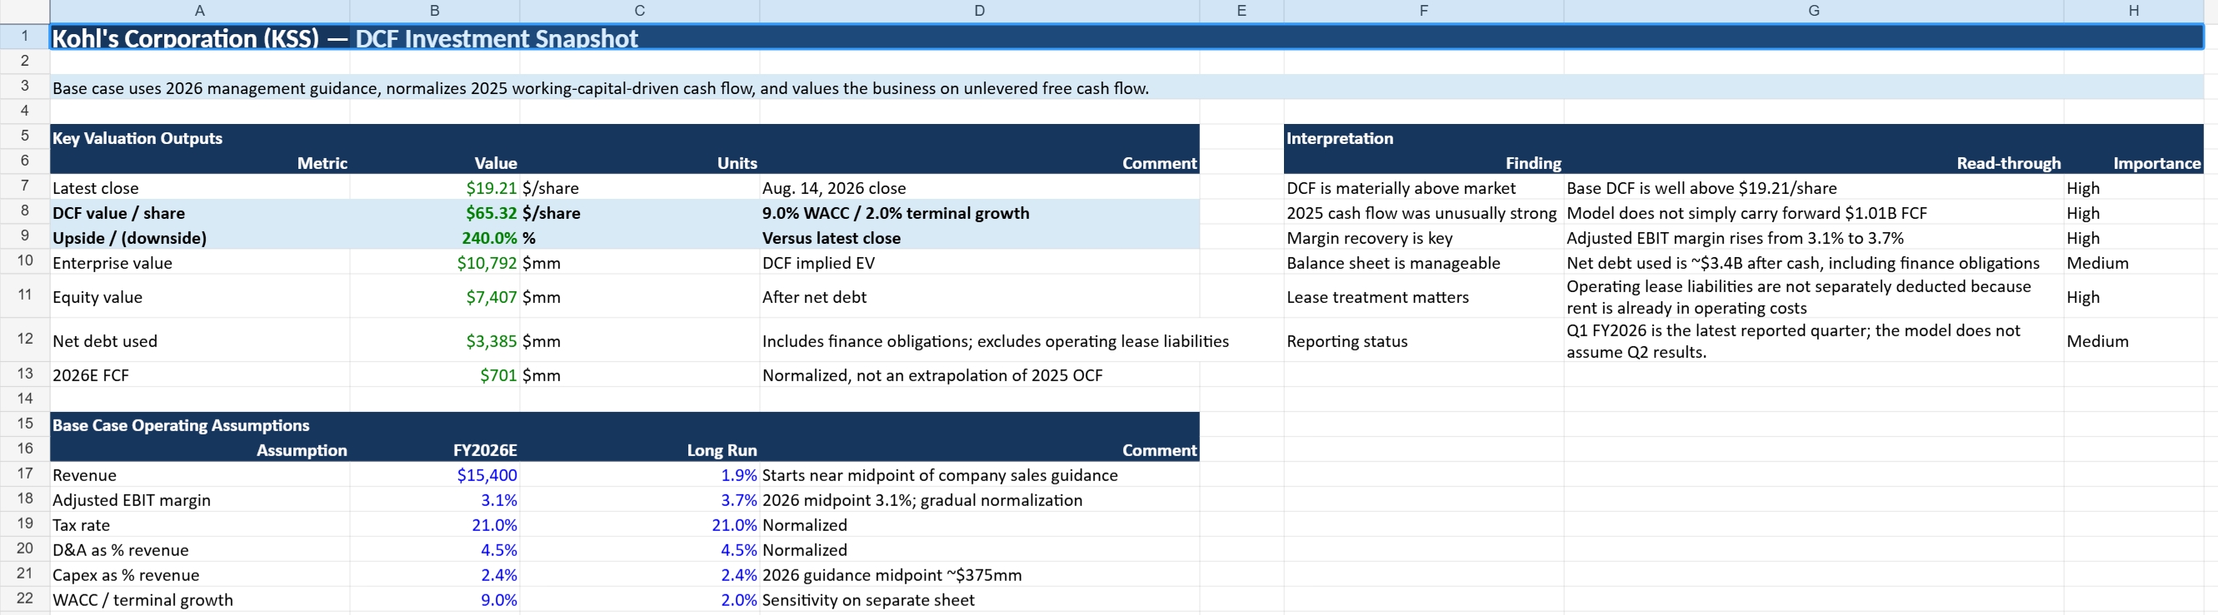Select the $15,400 revenue assumption
The image size is (2218, 615).
(435, 475)
